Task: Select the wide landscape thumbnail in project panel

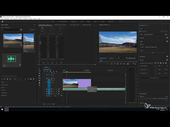Action: click(x=12, y=39)
